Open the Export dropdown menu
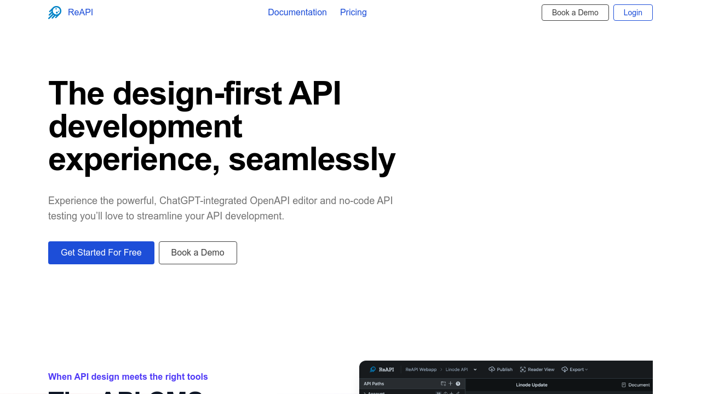The image size is (701, 394). click(574, 369)
